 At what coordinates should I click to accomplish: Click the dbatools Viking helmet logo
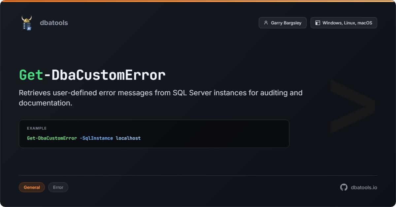27,23
